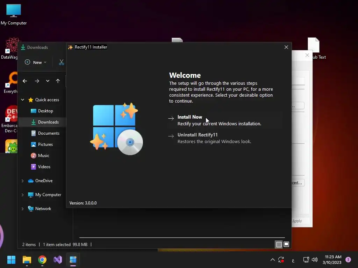The width and height of the screenshot is (358, 268).
Task: Open notification center badge
Action: [348, 260]
